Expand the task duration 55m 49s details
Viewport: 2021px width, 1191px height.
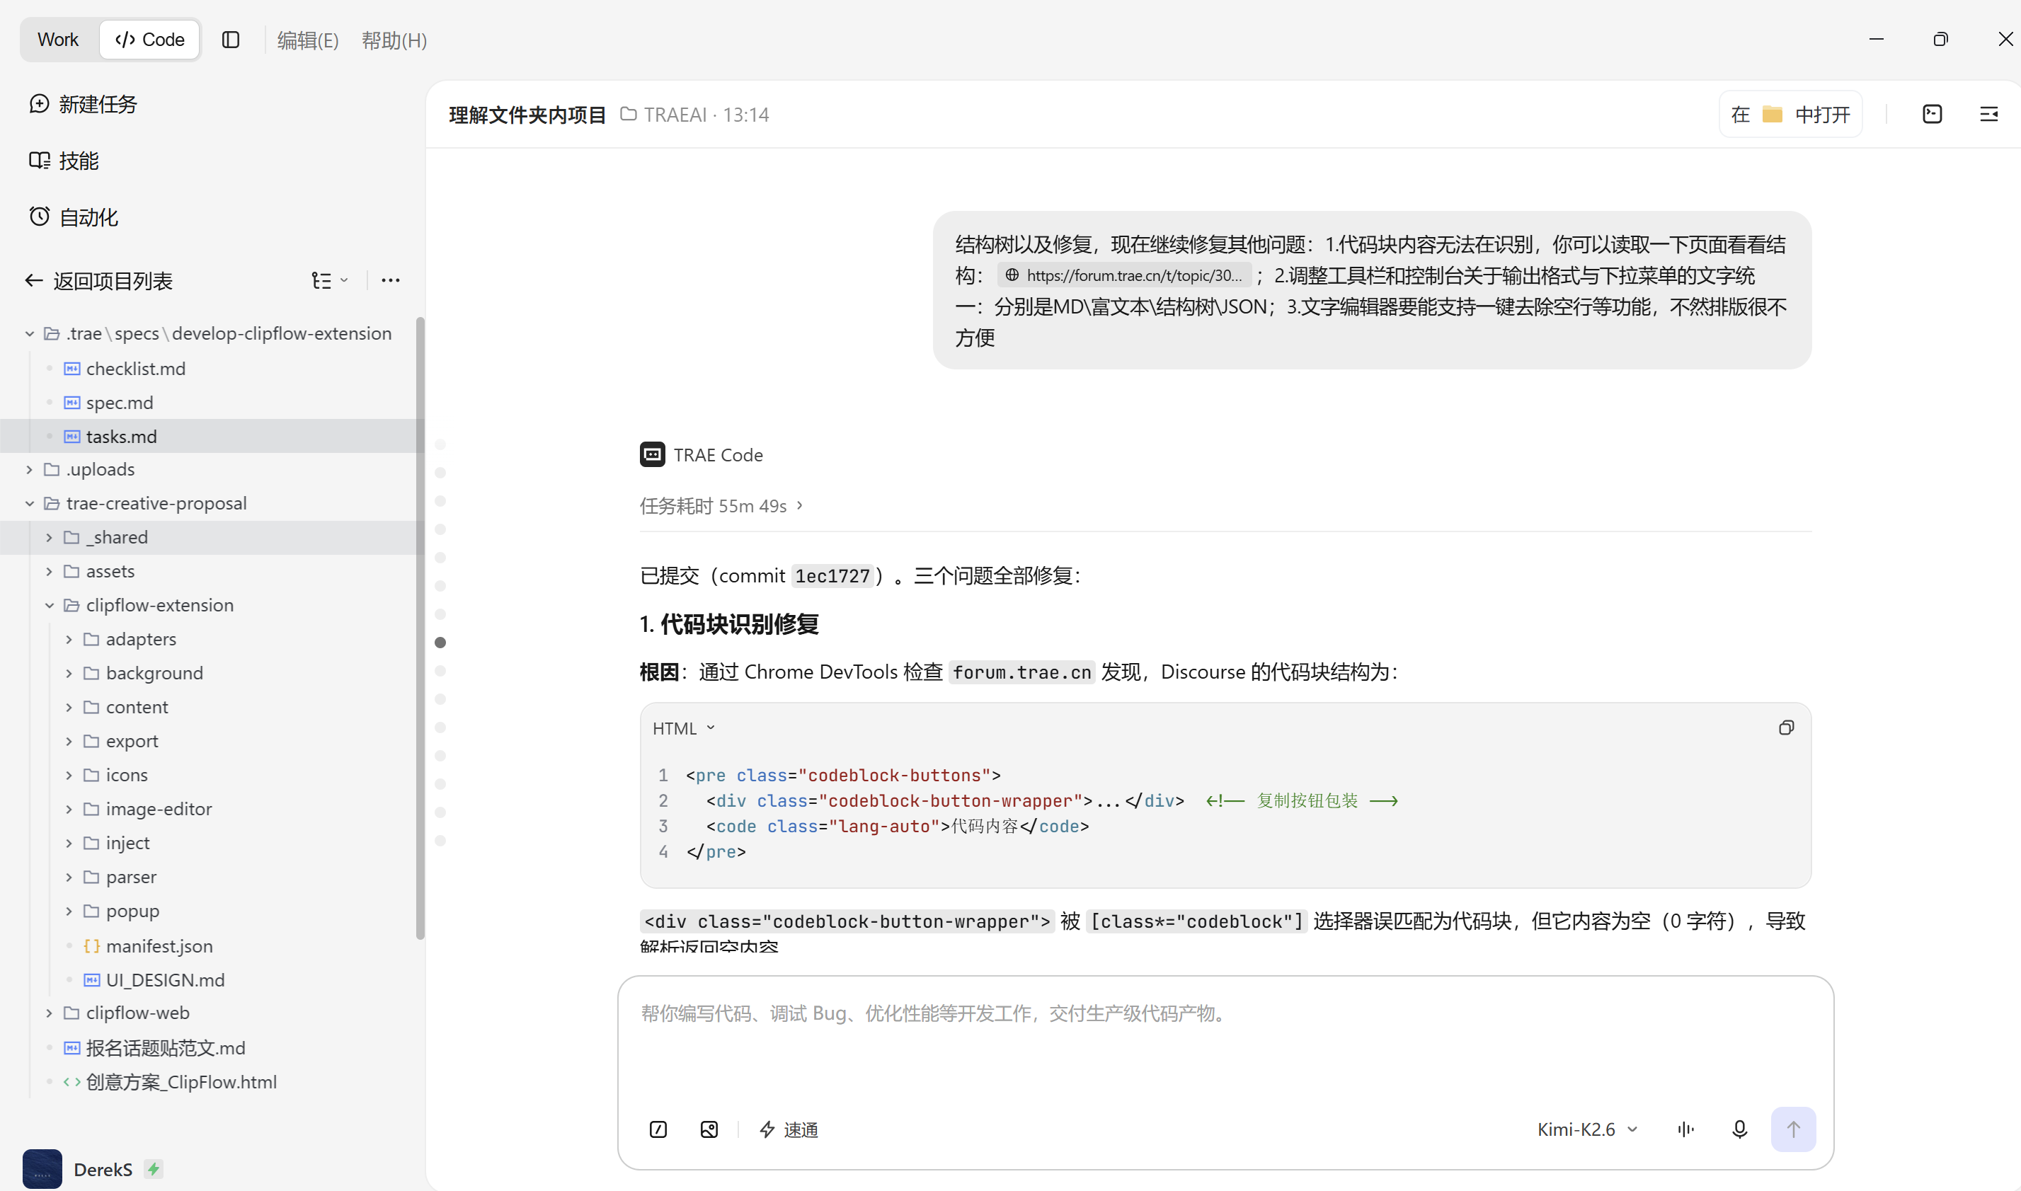[x=721, y=505]
